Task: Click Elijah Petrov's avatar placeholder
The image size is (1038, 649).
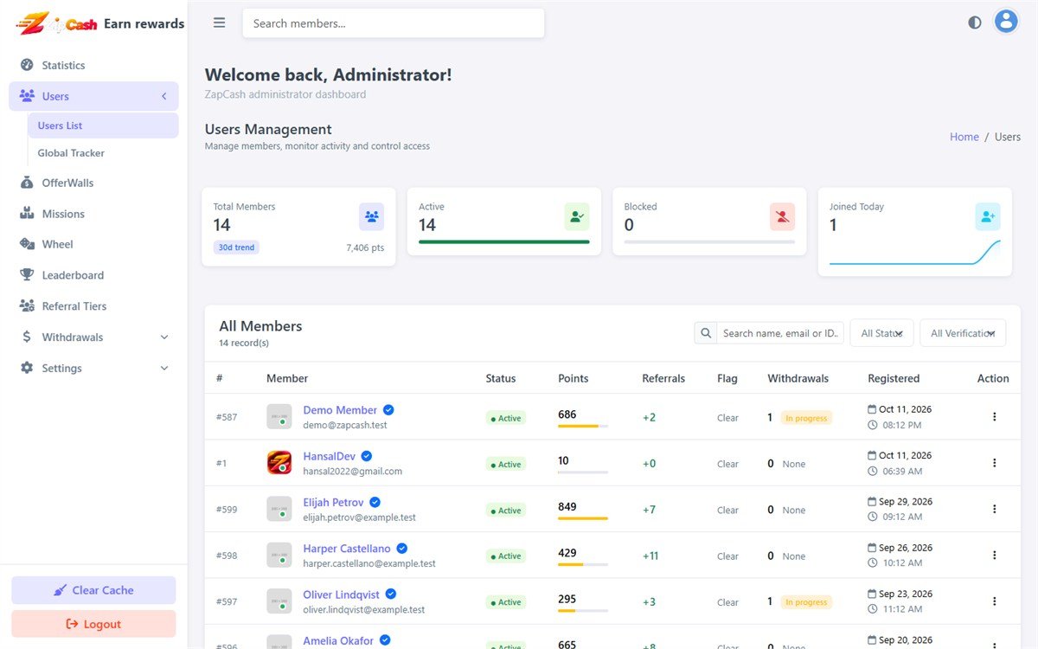Action: [x=279, y=509]
